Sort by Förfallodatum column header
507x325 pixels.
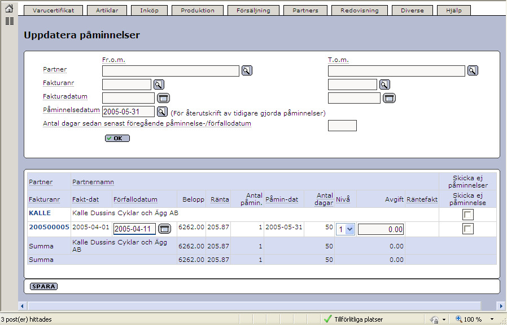136,199
